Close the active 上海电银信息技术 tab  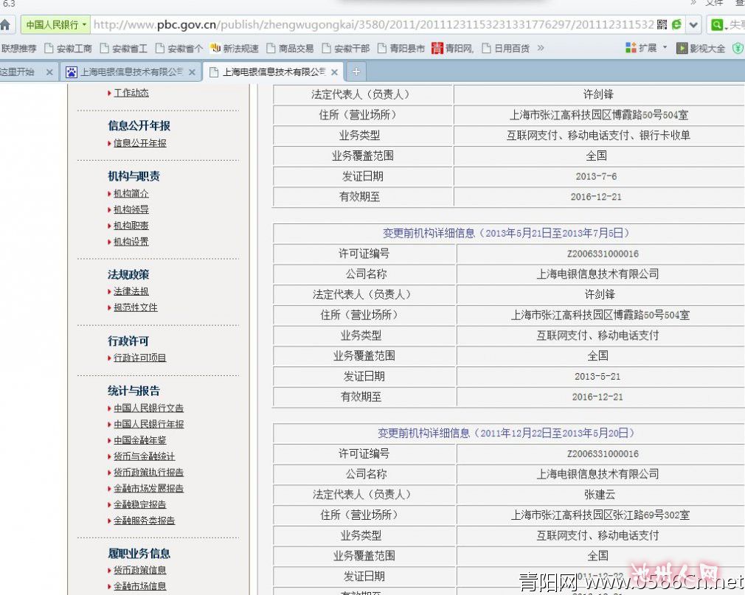click(x=334, y=72)
